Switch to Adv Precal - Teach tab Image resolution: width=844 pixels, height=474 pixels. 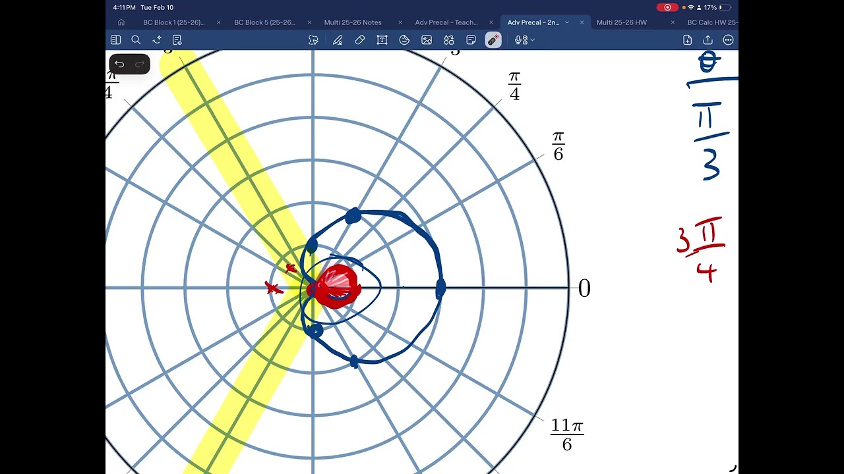446,22
